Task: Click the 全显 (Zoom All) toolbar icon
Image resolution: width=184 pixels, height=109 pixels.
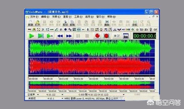Action: [142, 23]
